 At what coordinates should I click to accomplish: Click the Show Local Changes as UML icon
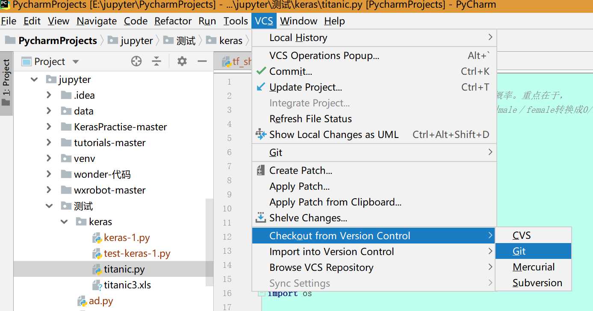point(261,135)
